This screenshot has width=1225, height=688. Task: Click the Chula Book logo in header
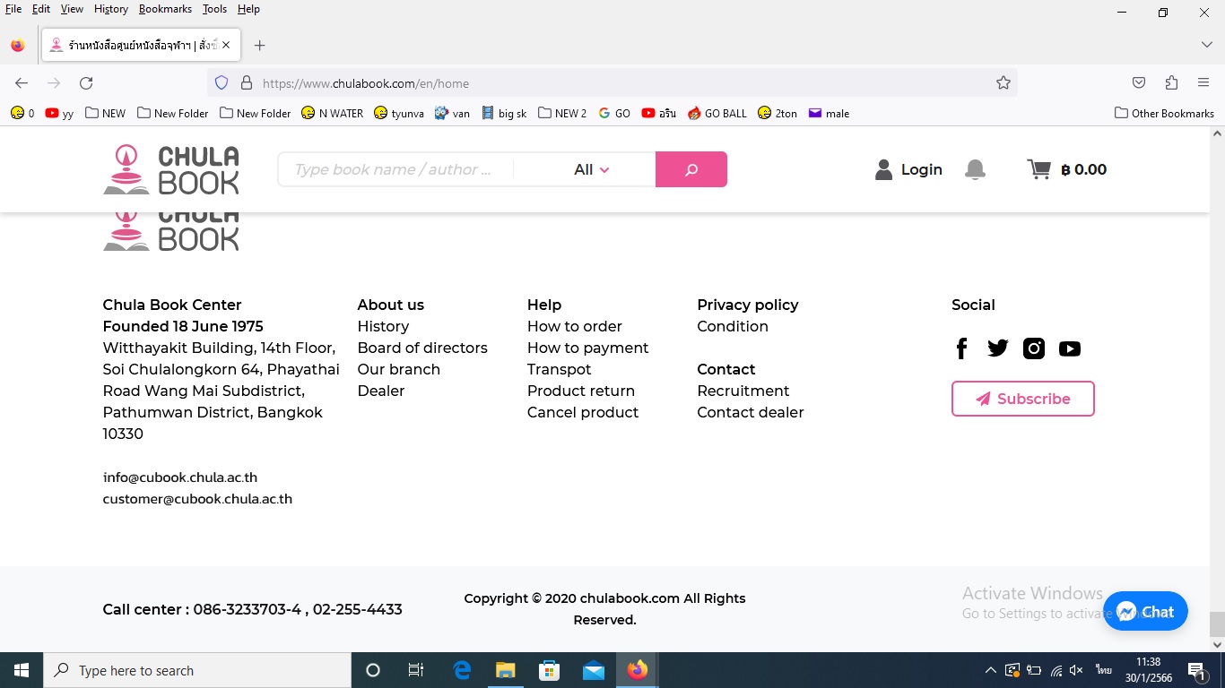(171, 169)
